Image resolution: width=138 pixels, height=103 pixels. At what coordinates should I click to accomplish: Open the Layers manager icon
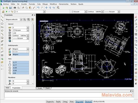pyautogui.click(x=3, y=12)
